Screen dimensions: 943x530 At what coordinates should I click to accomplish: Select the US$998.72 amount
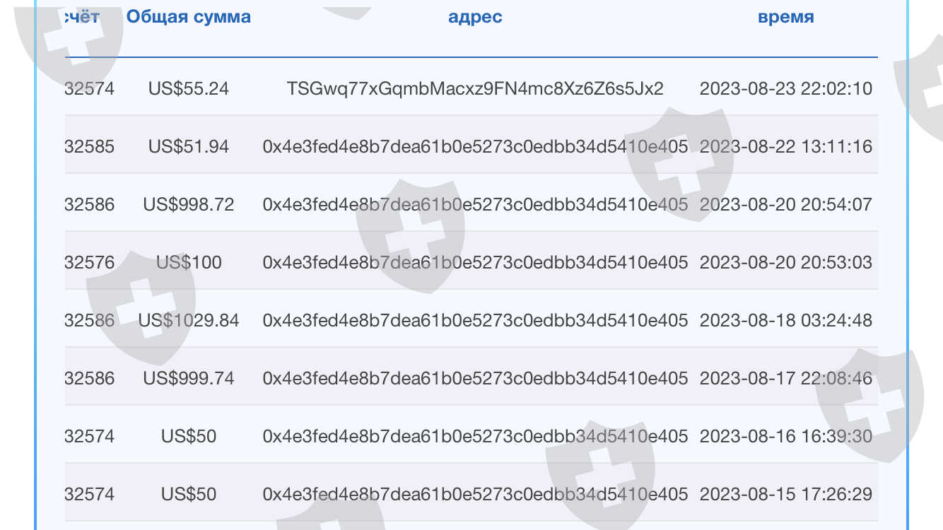[188, 204]
